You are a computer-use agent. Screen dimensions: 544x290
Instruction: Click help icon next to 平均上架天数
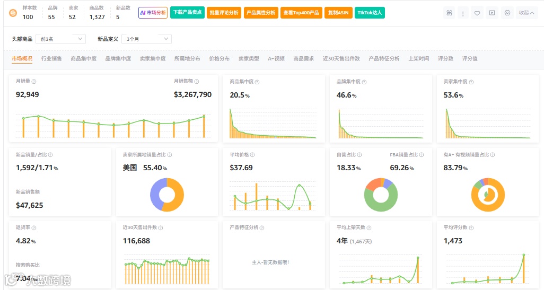tap(369, 227)
